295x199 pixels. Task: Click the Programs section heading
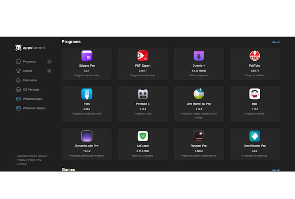pos(71,42)
